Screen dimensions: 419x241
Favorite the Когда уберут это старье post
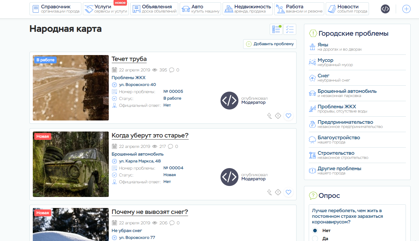[288, 192]
